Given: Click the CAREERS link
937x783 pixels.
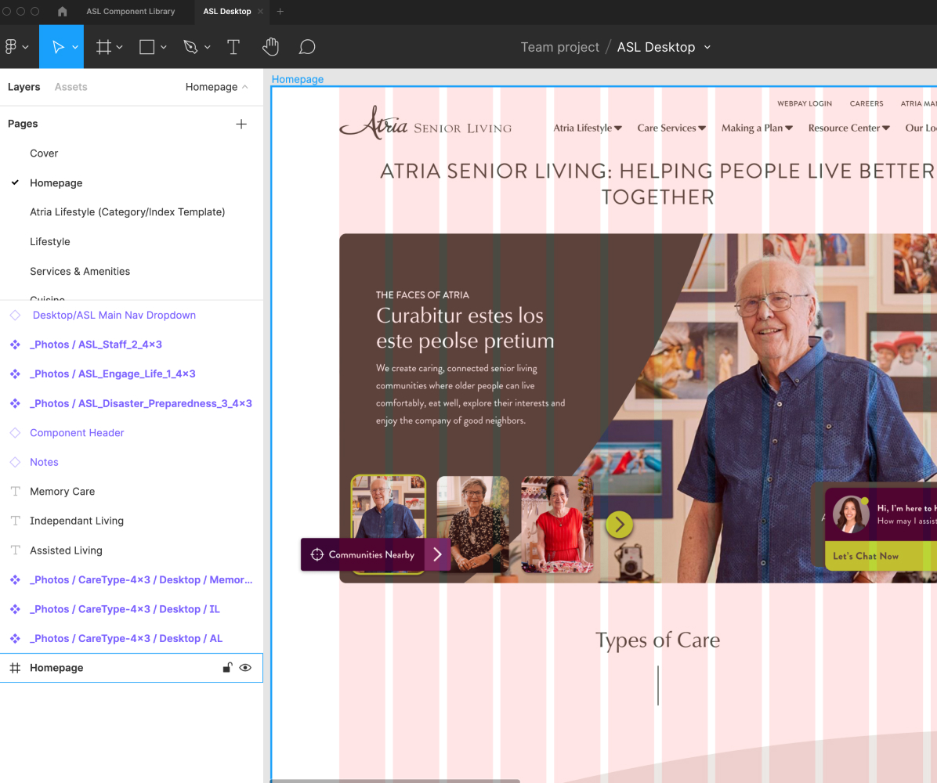Looking at the screenshot, I should click(866, 103).
